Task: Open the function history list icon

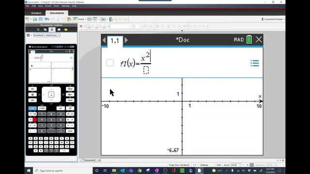Action: click(x=255, y=63)
